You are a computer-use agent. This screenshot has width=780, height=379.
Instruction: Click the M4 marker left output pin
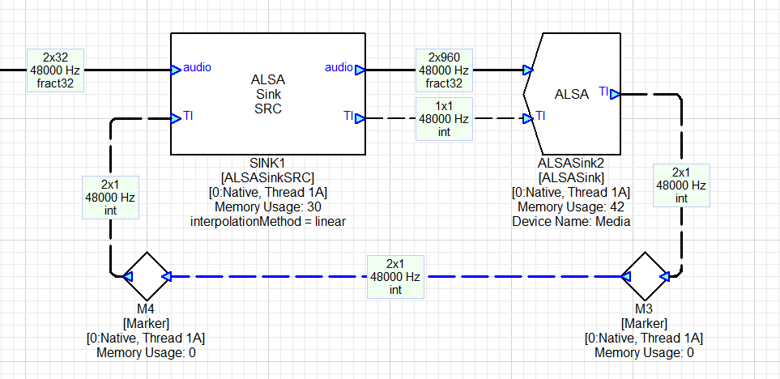(128, 276)
